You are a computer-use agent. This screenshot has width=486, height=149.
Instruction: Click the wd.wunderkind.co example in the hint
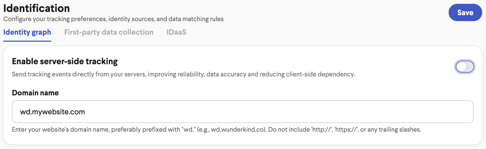pos(238,129)
